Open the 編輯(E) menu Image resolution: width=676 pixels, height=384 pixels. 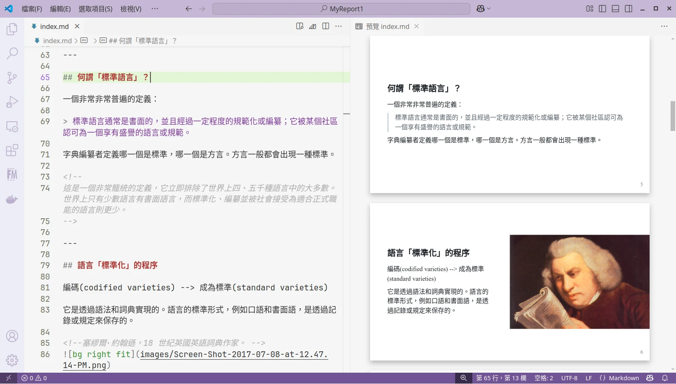[x=60, y=9]
